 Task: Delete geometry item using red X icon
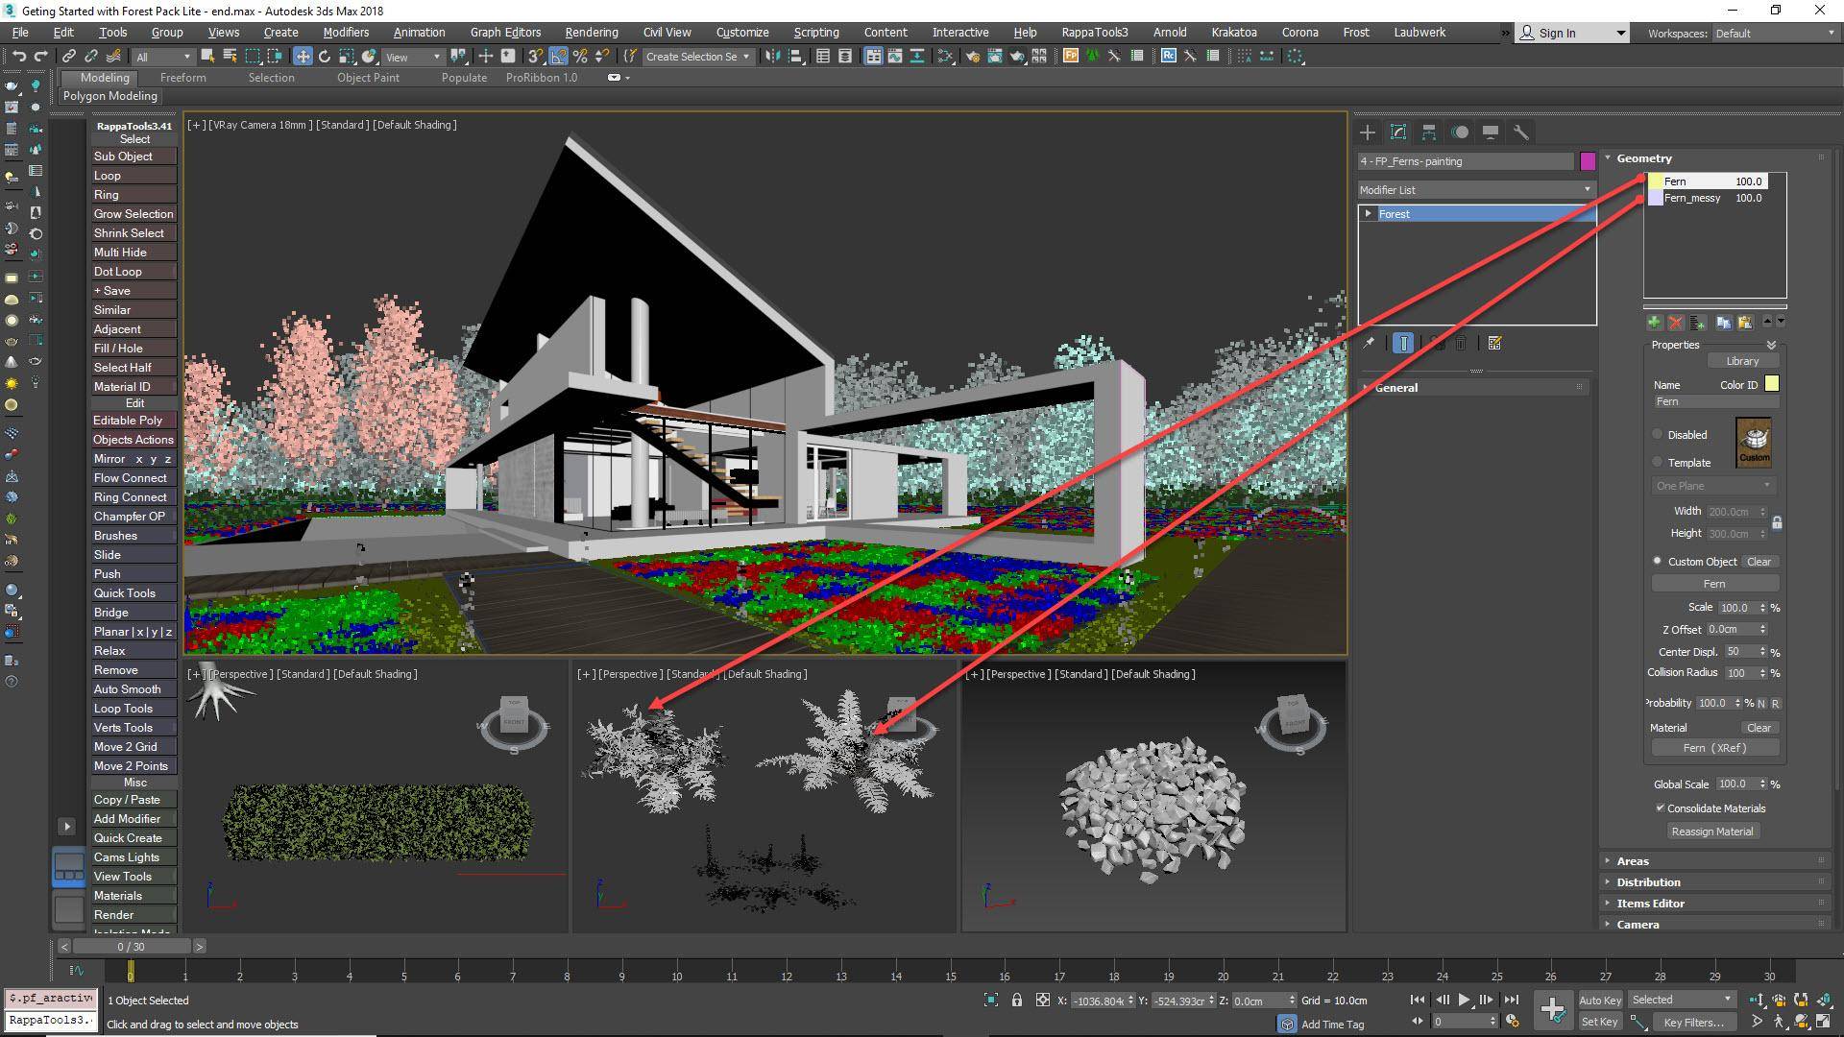click(x=1675, y=323)
